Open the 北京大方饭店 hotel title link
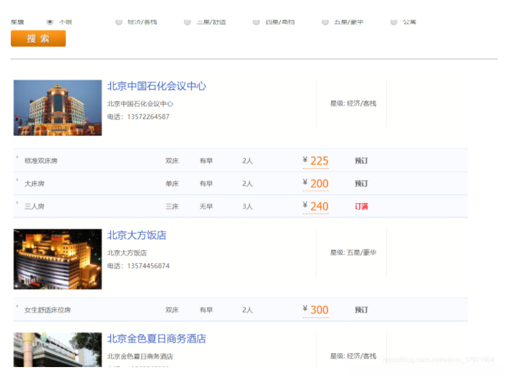508x383 pixels. [x=137, y=235]
